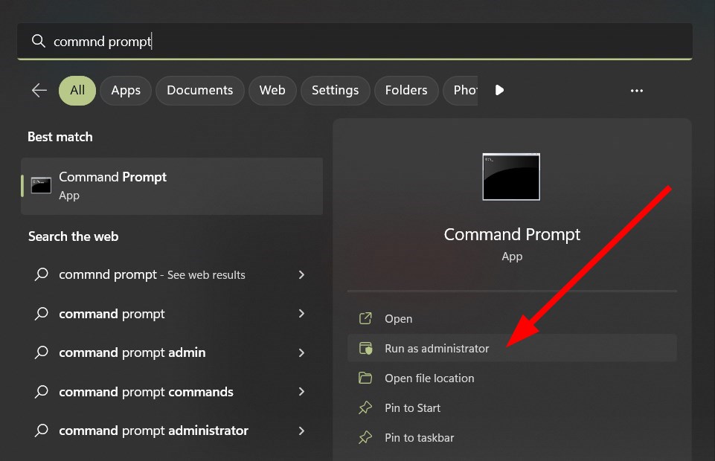Image resolution: width=715 pixels, height=461 pixels.
Task: Expand the 'command prompt' suggestion chevron
Action: click(x=301, y=314)
